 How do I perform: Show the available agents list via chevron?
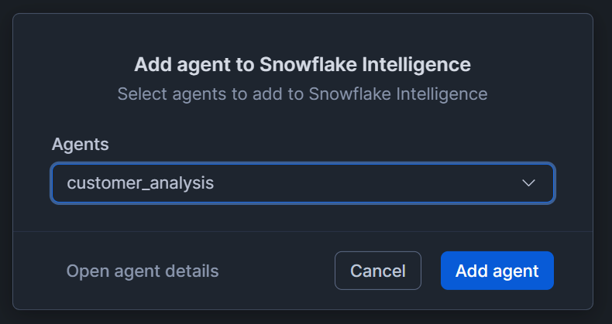[x=528, y=183]
